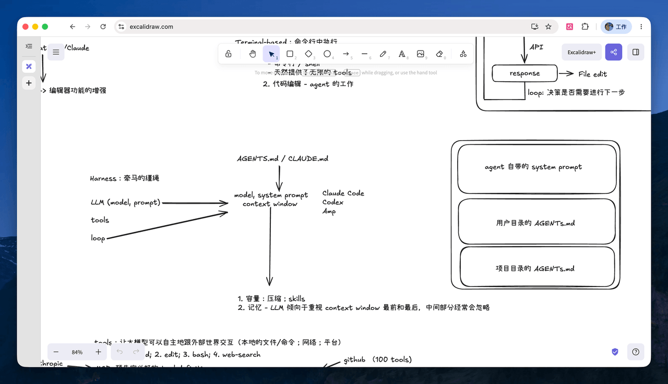Select the Diamond shape tool
Viewport: 668px width, 384px height.
point(308,54)
